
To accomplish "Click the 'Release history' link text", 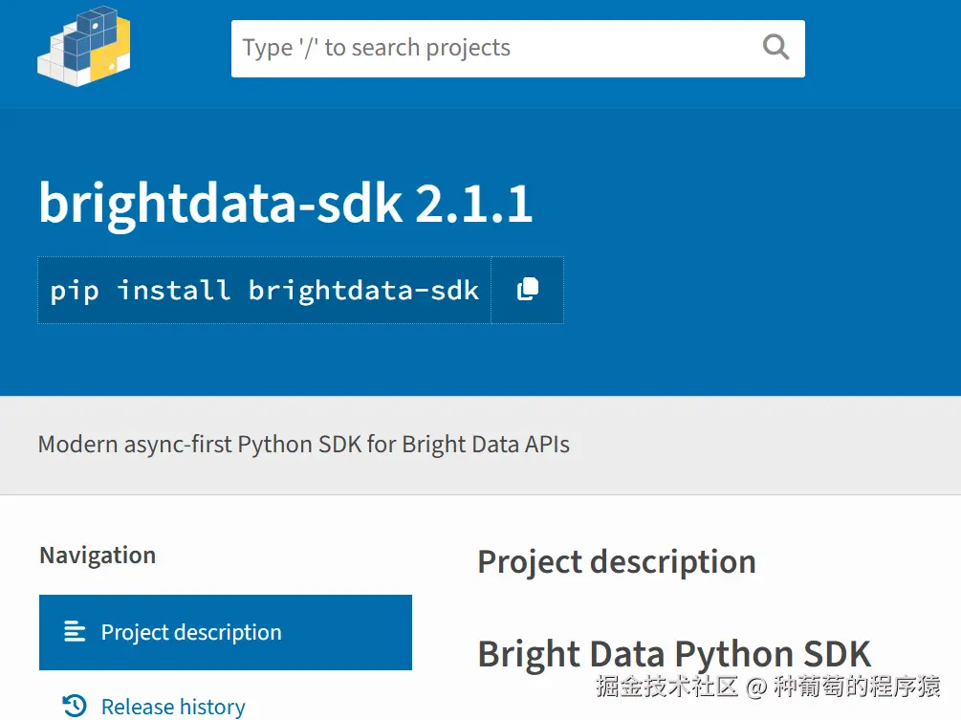I will tap(173, 707).
